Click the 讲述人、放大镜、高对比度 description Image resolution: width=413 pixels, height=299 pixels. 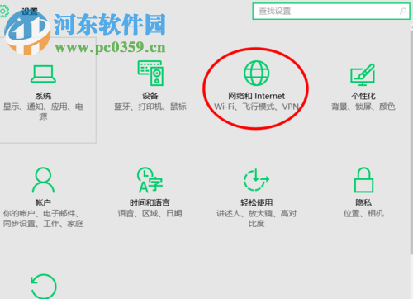256,218
